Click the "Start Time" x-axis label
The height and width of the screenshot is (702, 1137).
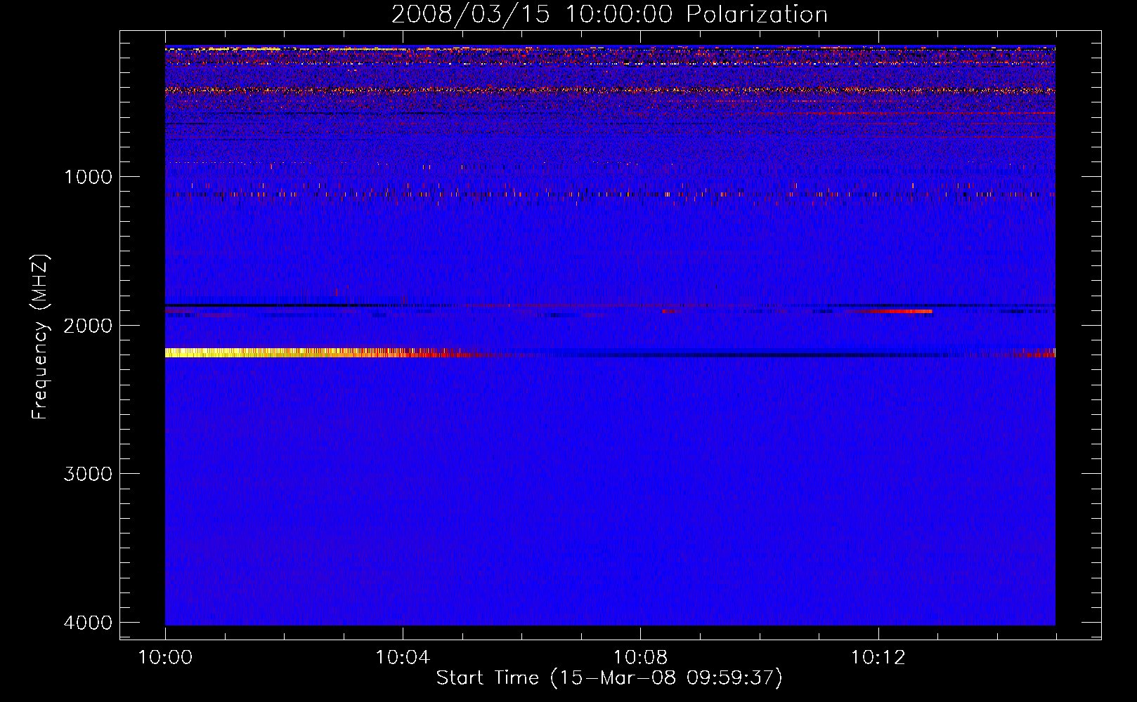coord(609,678)
